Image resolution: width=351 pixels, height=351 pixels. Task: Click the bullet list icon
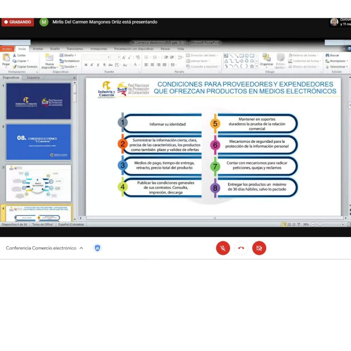[146, 58]
